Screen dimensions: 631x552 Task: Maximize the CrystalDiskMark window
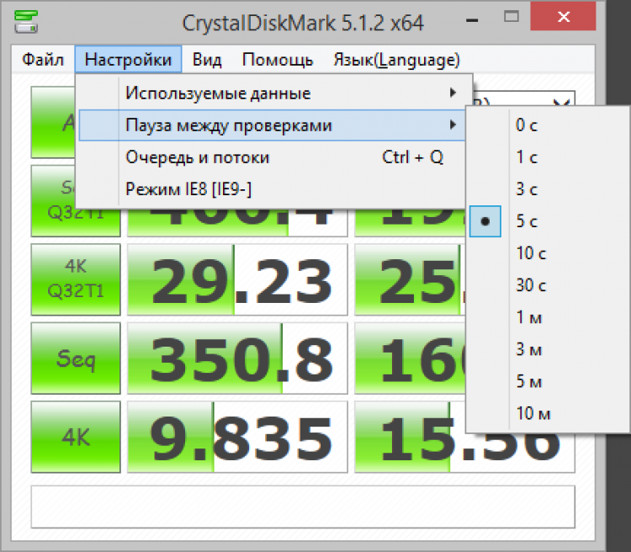tap(511, 17)
